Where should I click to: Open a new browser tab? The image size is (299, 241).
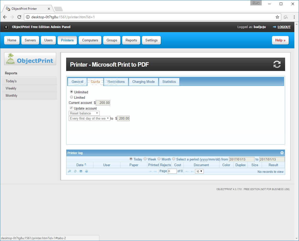point(58,9)
